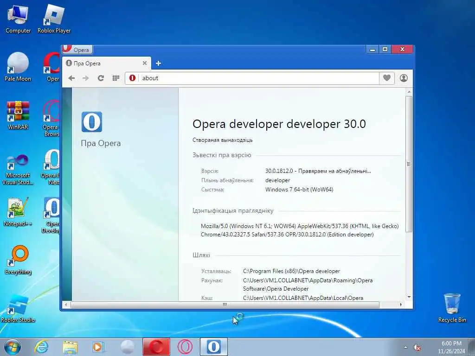Click the Windows 7 64-bit (WoW64) value
This screenshot has width=475, height=356.
pyautogui.click(x=299, y=190)
